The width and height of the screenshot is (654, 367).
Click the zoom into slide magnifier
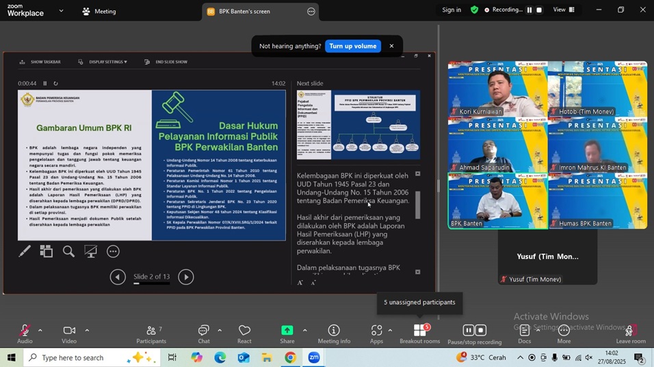[68, 252]
